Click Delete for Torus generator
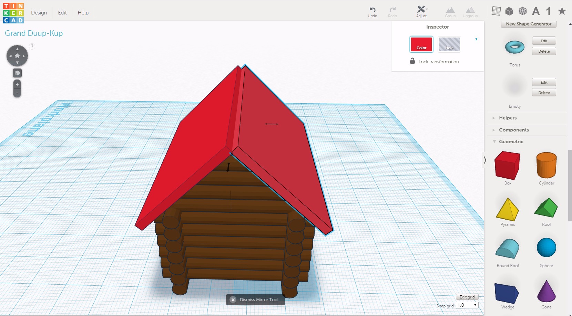The height and width of the screenshot is (316, 572). click(x=544, y=51)
